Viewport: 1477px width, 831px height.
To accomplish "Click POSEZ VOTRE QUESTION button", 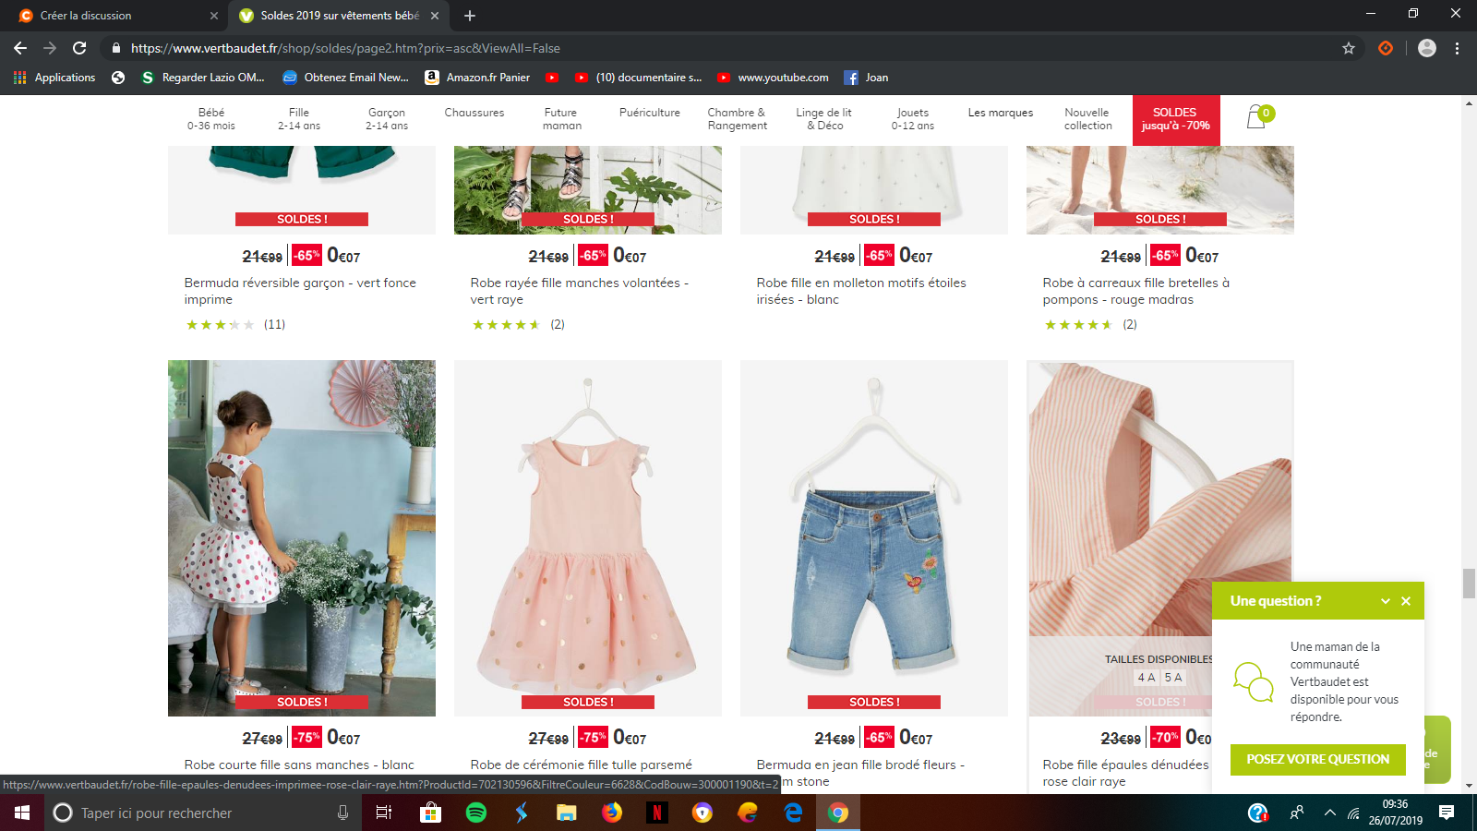I will [1317, 759].
